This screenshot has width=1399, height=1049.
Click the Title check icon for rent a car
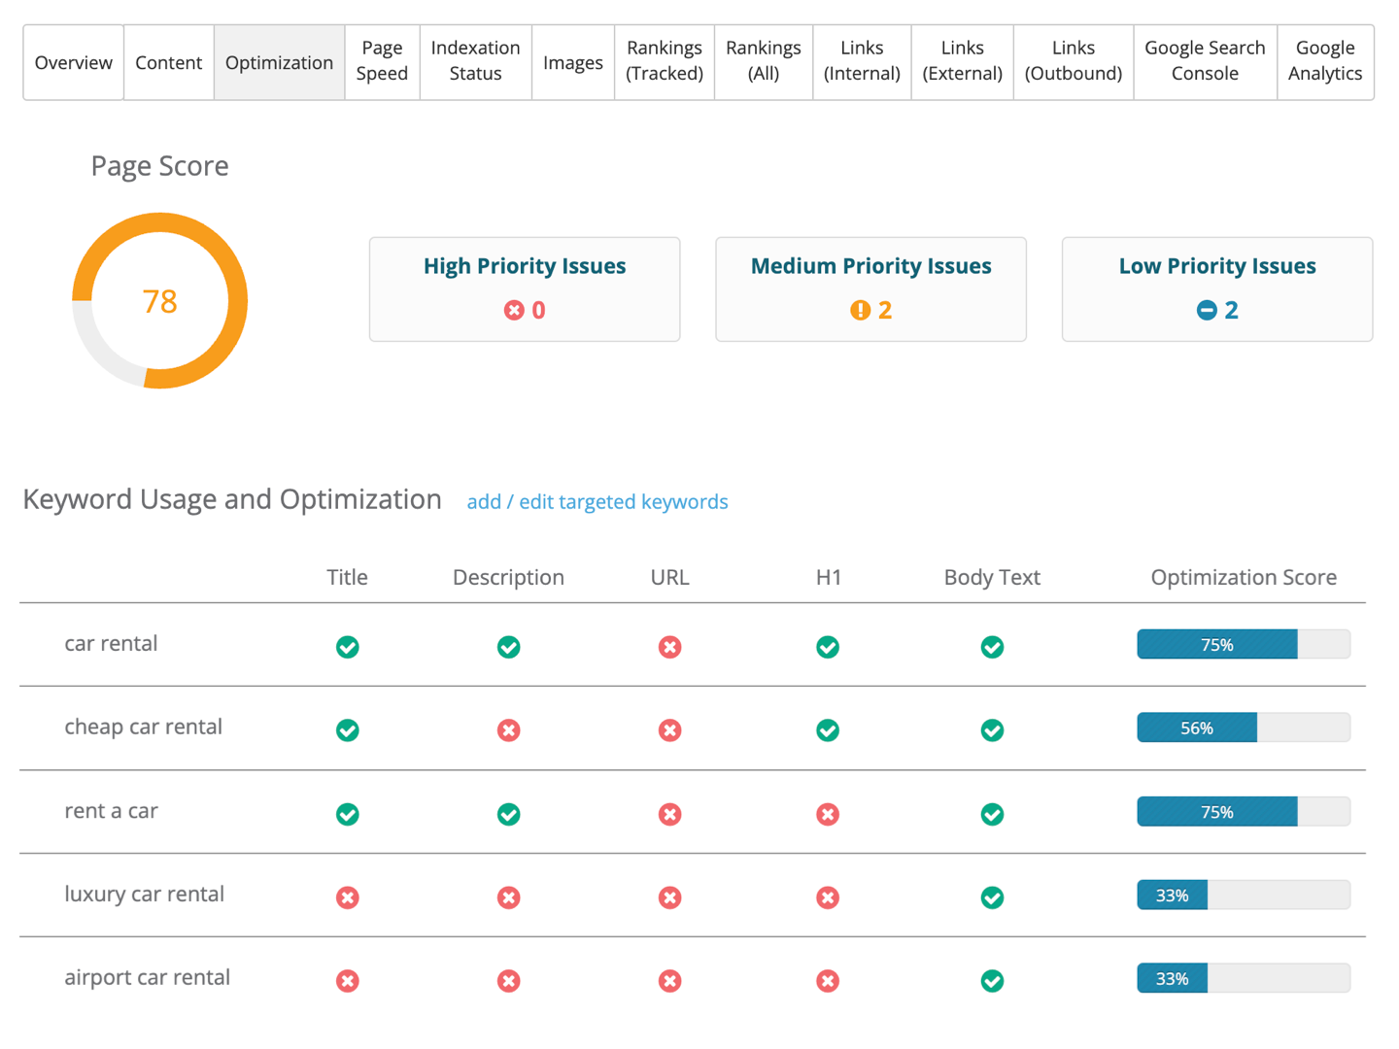tap(348, 814)
